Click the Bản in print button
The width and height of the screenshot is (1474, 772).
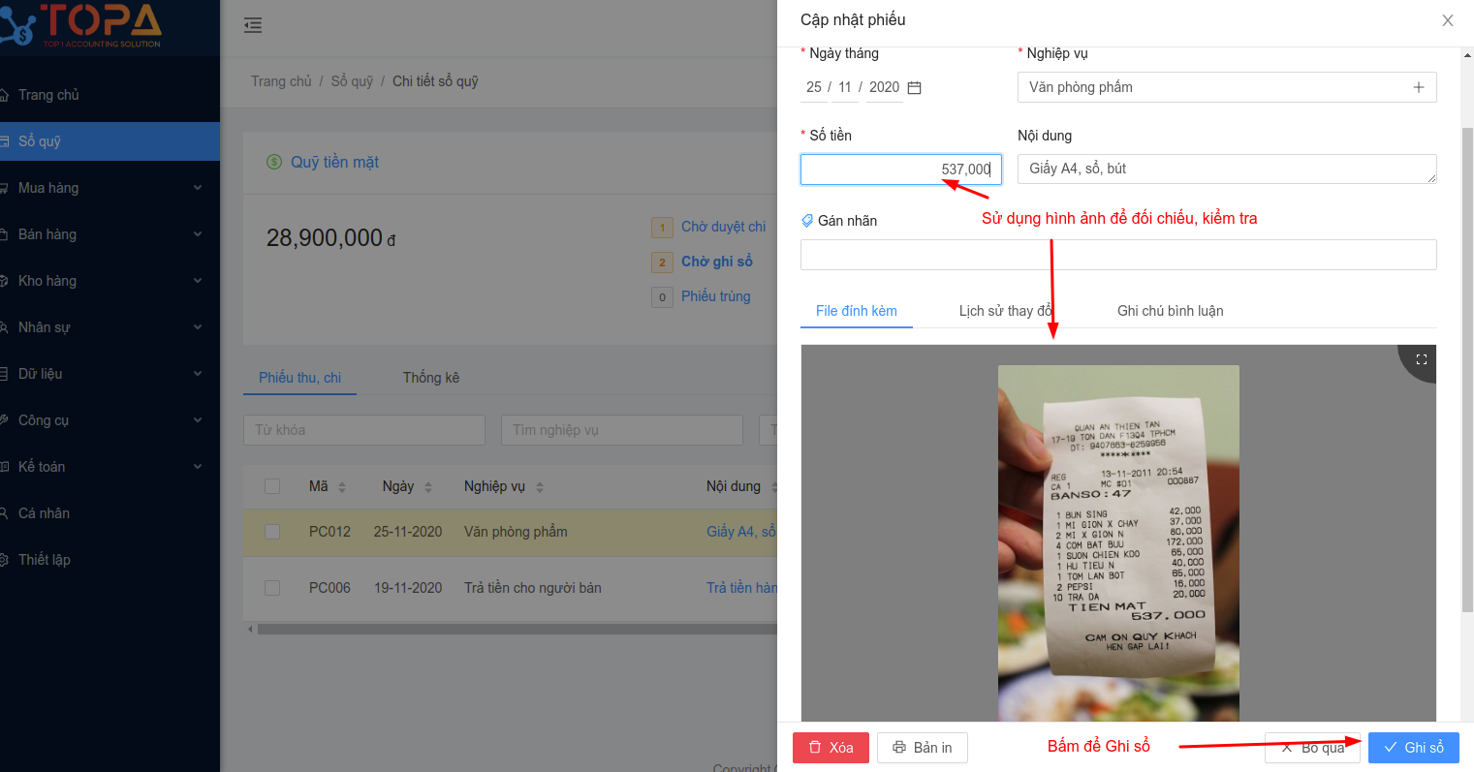(923, 748)
